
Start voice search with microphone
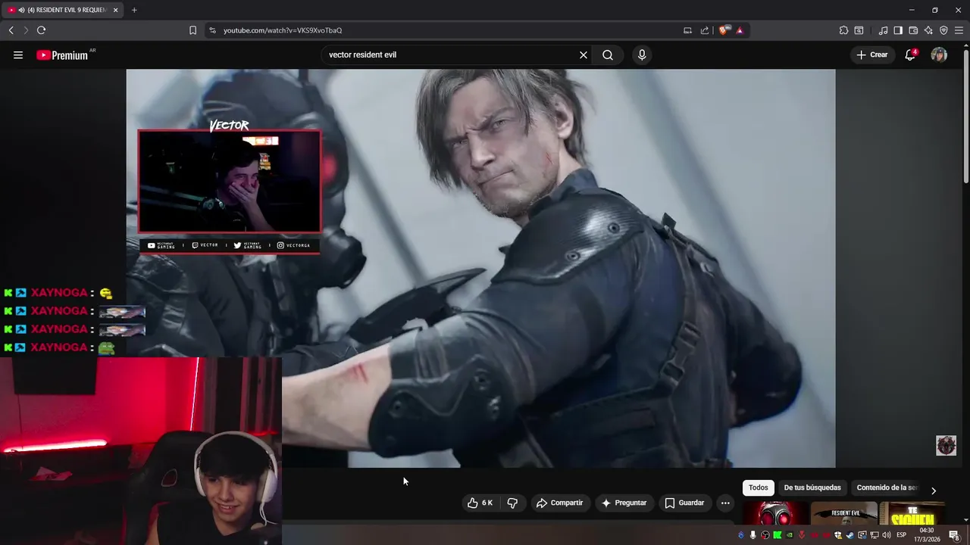point(642,54)
